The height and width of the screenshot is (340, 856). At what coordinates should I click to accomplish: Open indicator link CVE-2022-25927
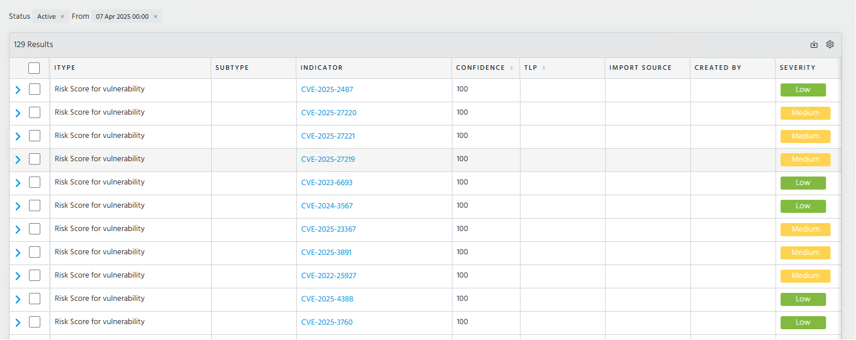pyautogui.click(x=329, y=276)
